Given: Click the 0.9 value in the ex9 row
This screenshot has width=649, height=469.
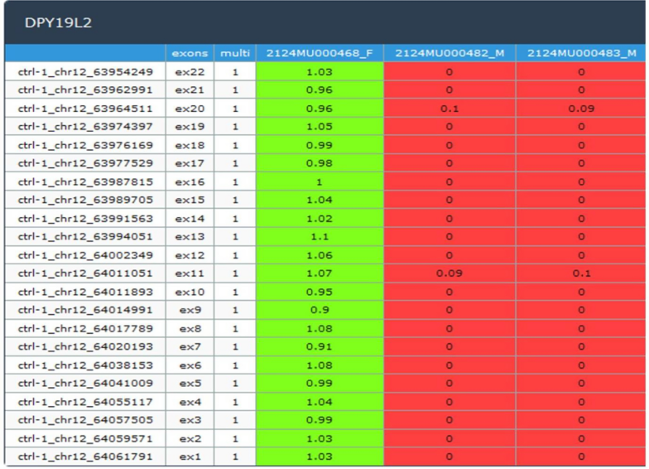Looking at the screenshot, I should [x=320, y=310].
